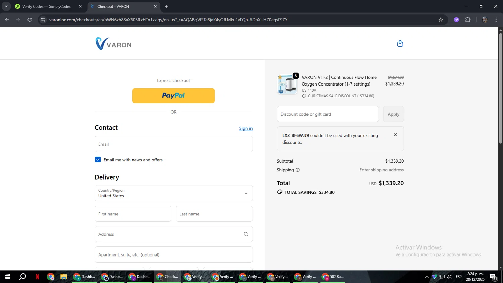Click the Apply discount button
The image size is (503, 283).
[393, 114]
